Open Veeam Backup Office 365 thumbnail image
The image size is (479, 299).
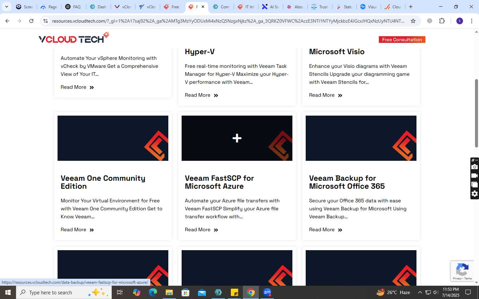point(361,138)
